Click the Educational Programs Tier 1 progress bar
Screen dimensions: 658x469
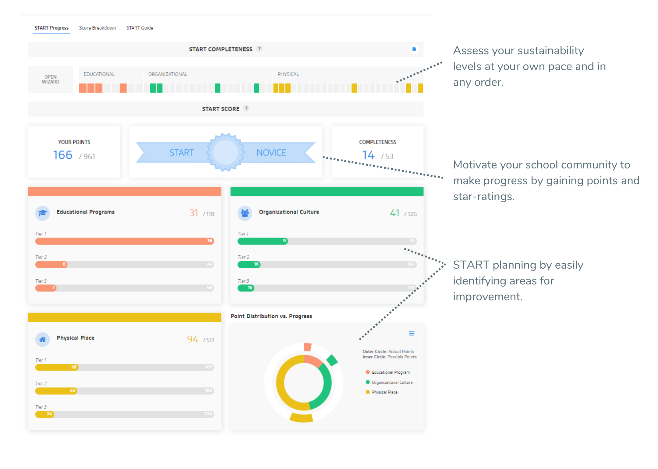click(125, 241)
